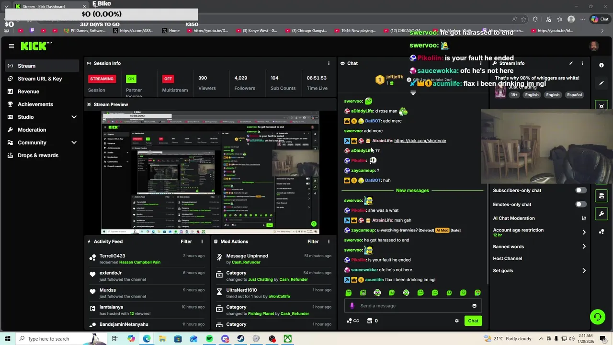
Task: Click the Kick logo
Action: pos(36,46)
